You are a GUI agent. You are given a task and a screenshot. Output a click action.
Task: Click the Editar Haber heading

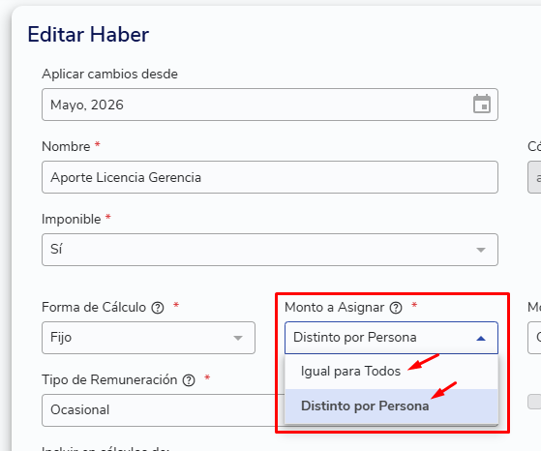click(x=88, y=35)
